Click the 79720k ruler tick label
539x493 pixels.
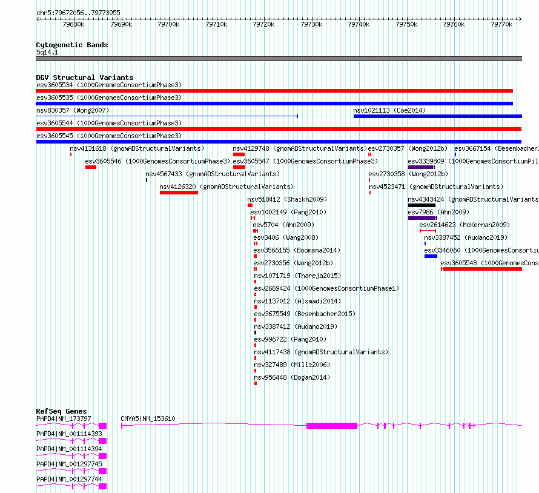click(x=263, y=24)
